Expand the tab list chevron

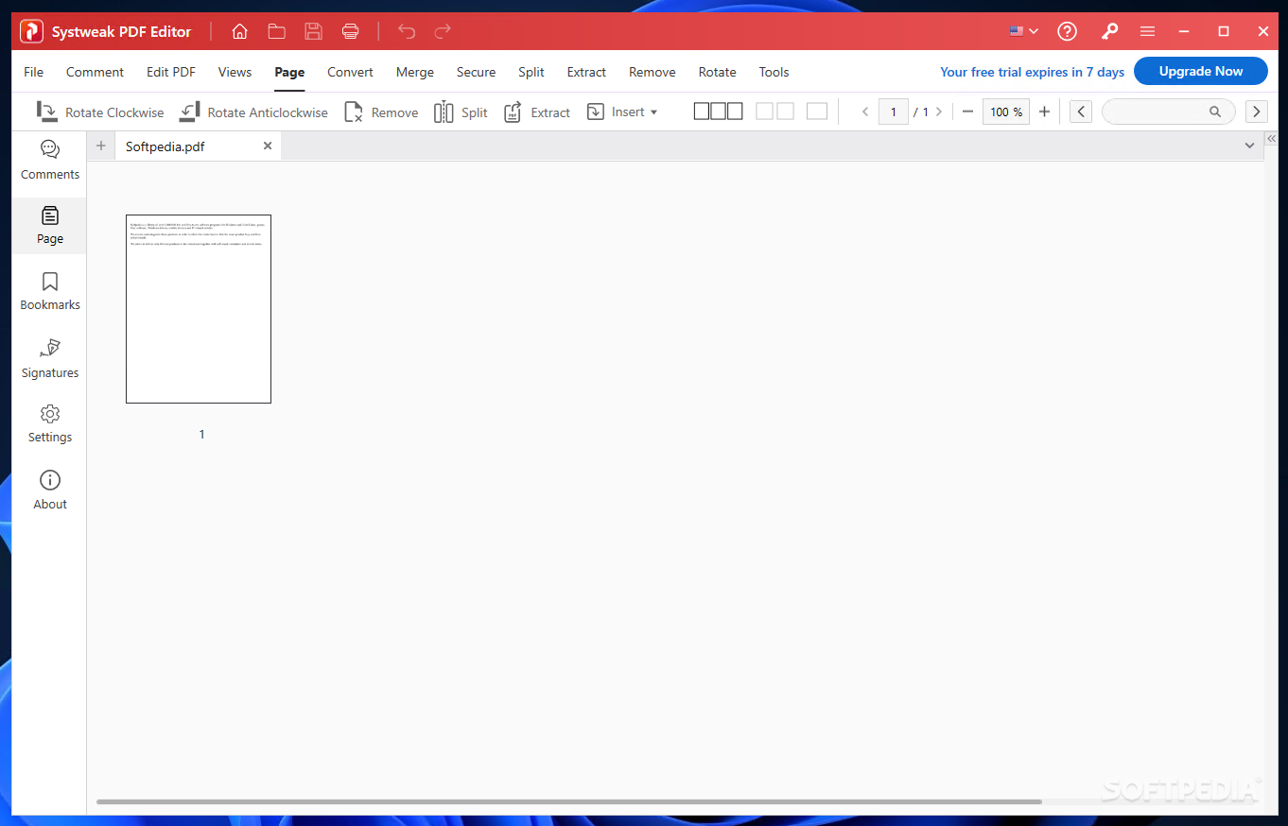(x=1249, y=146)
